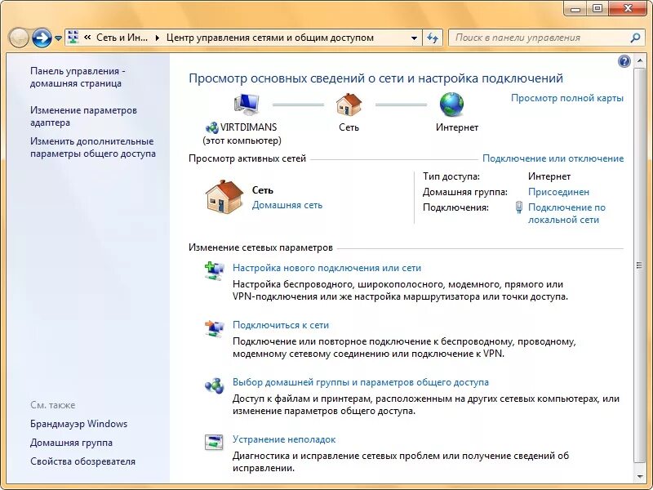Click the Настройка нового подключения или сети icon
The height and width of the screenshot is (490, 653).
click(x=214, y=272)
